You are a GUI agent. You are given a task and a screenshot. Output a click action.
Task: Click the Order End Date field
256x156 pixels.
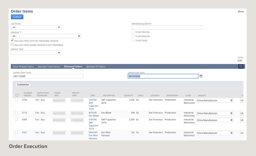pos(163,76)
